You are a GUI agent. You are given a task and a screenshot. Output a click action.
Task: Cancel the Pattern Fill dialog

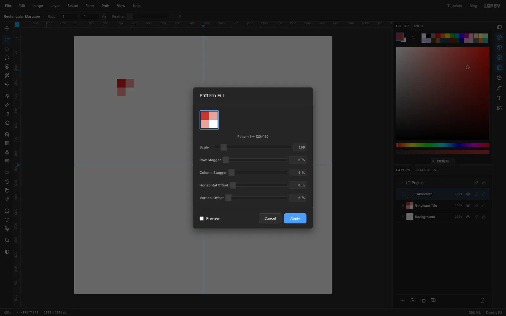(x=270, y=218)
